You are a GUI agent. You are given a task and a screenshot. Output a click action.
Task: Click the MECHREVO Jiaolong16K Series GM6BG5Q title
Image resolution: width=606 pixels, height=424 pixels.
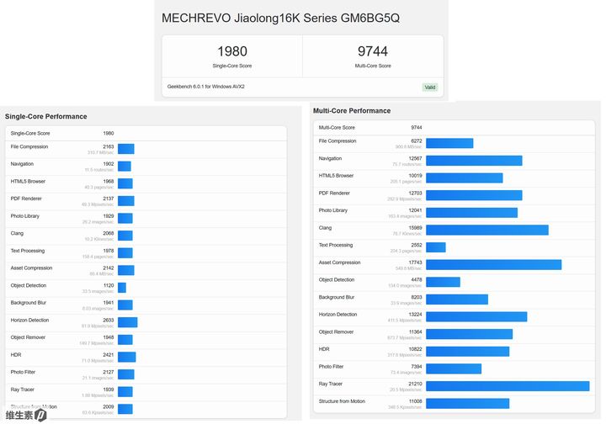click(280, 19)
